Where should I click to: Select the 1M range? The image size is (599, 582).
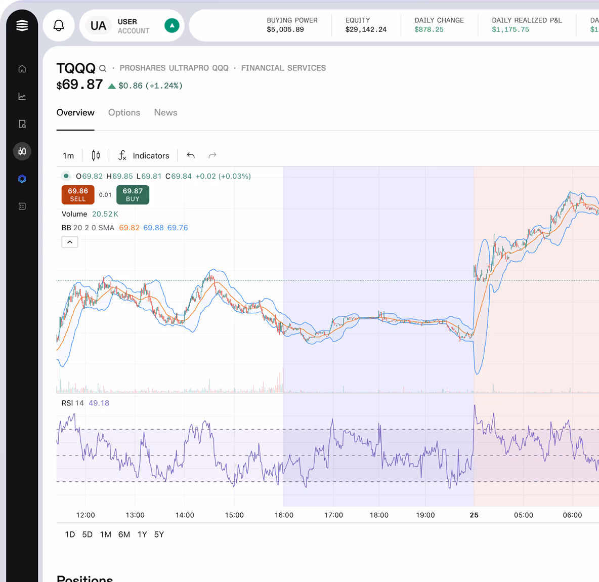[105, 534]
